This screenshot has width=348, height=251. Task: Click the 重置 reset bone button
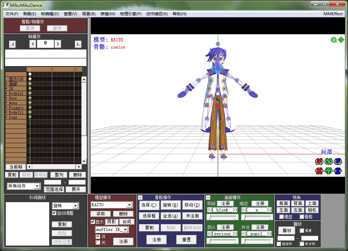[187, 240]
